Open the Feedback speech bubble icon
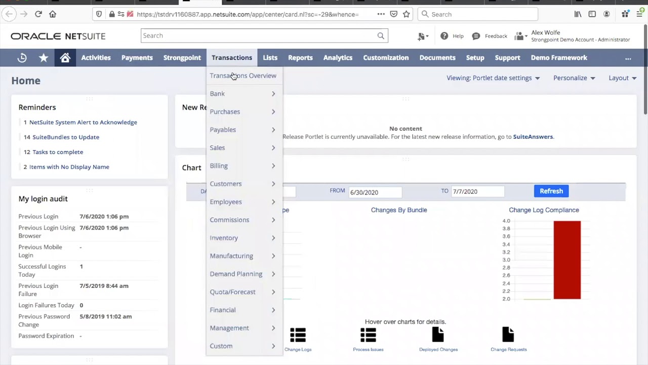Screen dimensions: 648x365 (476, 36)
